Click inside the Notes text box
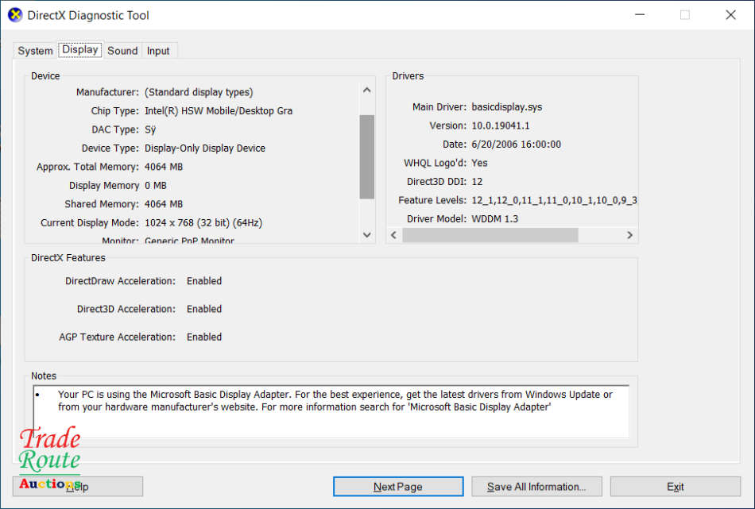The width and height of the screenshot is (755, 509). [x=331, y=411]
